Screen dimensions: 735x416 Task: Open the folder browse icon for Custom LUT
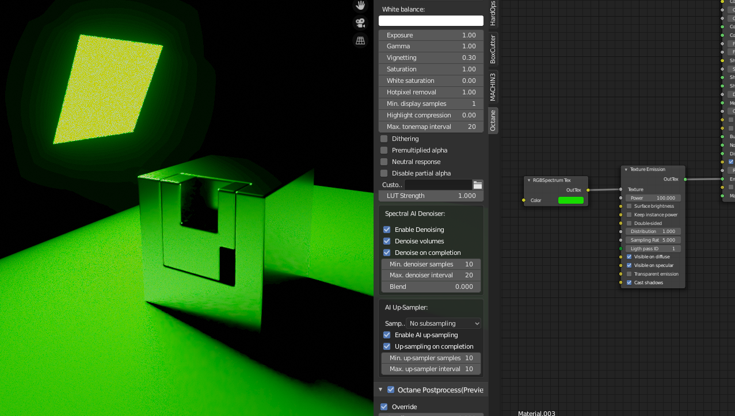click(x=478, y=185)
